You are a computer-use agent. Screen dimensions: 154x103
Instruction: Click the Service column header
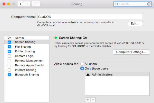point(20,38)
